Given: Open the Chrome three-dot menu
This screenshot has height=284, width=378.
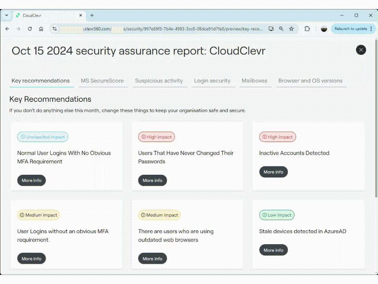Looking at the screenshot, I should (x=371, y=29).
